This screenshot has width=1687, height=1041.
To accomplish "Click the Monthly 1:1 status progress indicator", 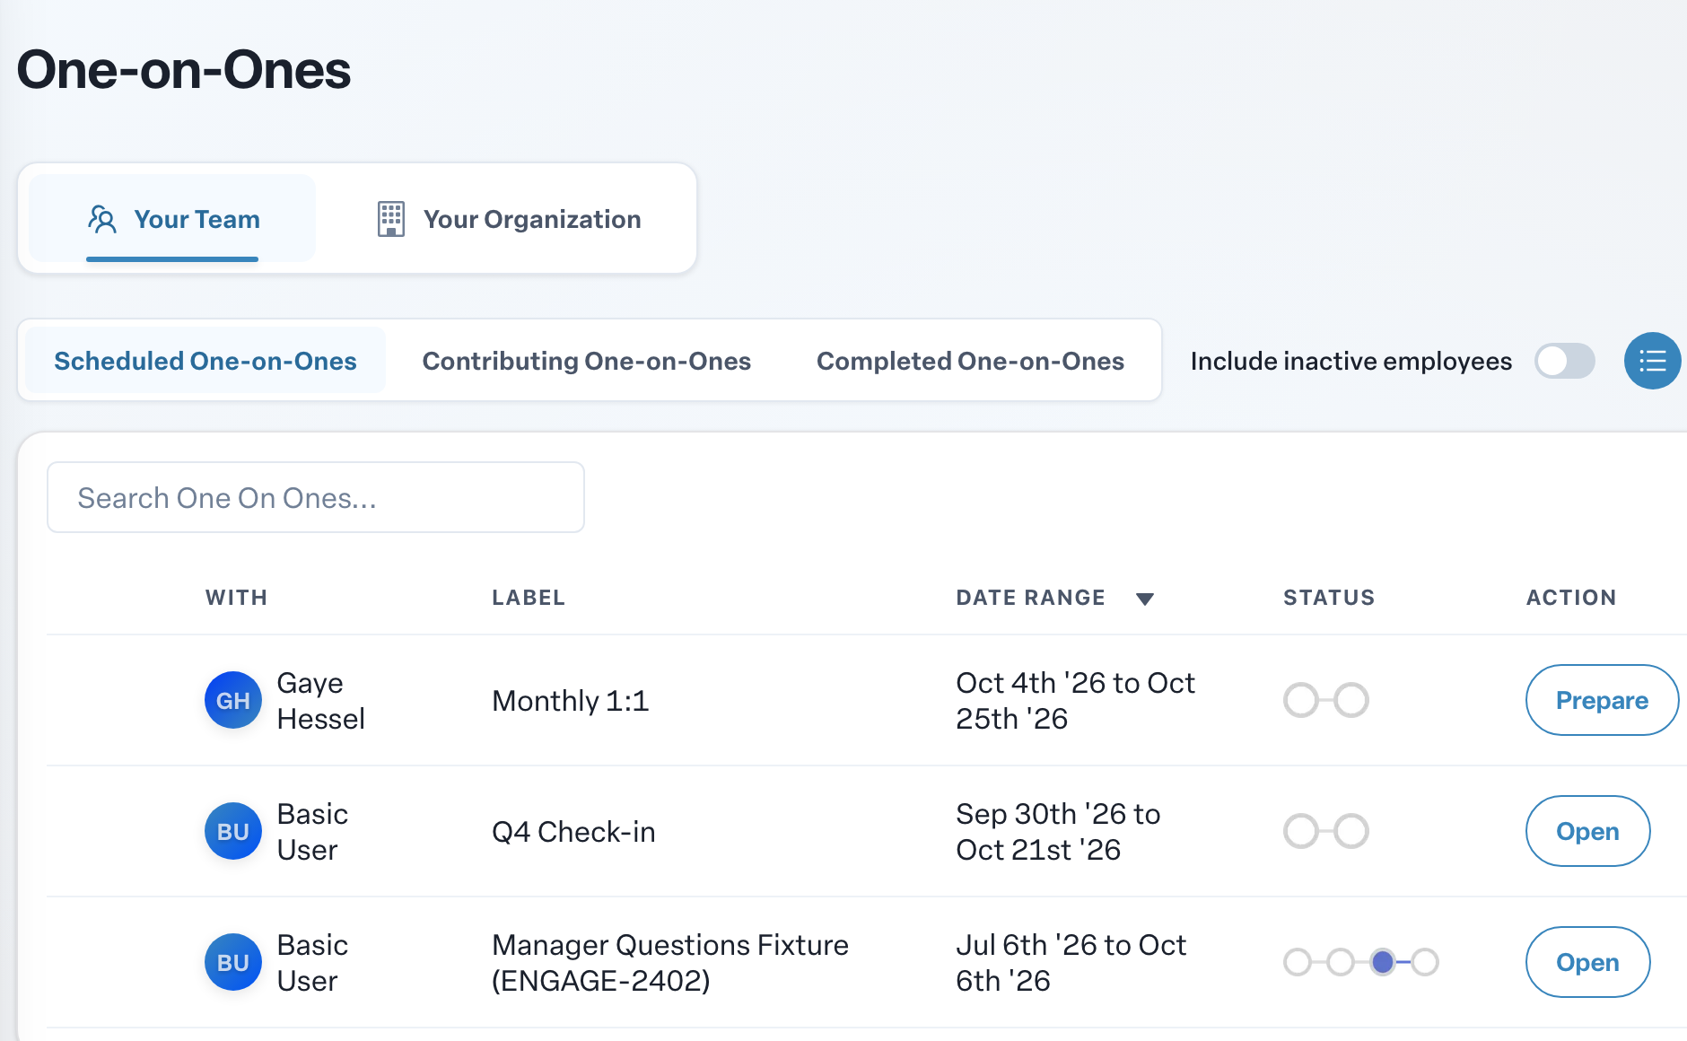I will click(x=1325, y=700).
